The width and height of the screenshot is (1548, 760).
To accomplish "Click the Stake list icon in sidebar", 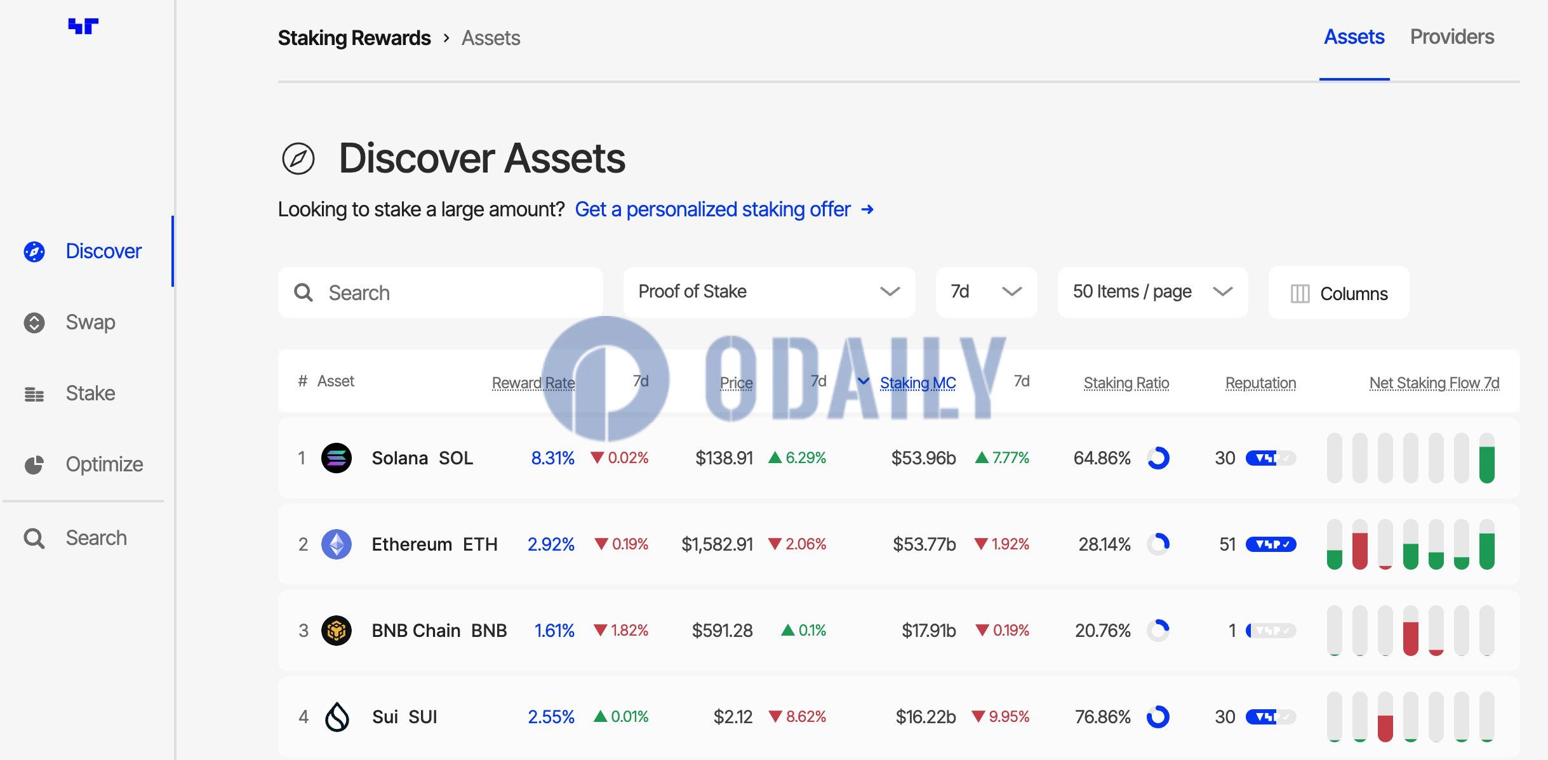I will pyautogui.click(x=34, y=394).
